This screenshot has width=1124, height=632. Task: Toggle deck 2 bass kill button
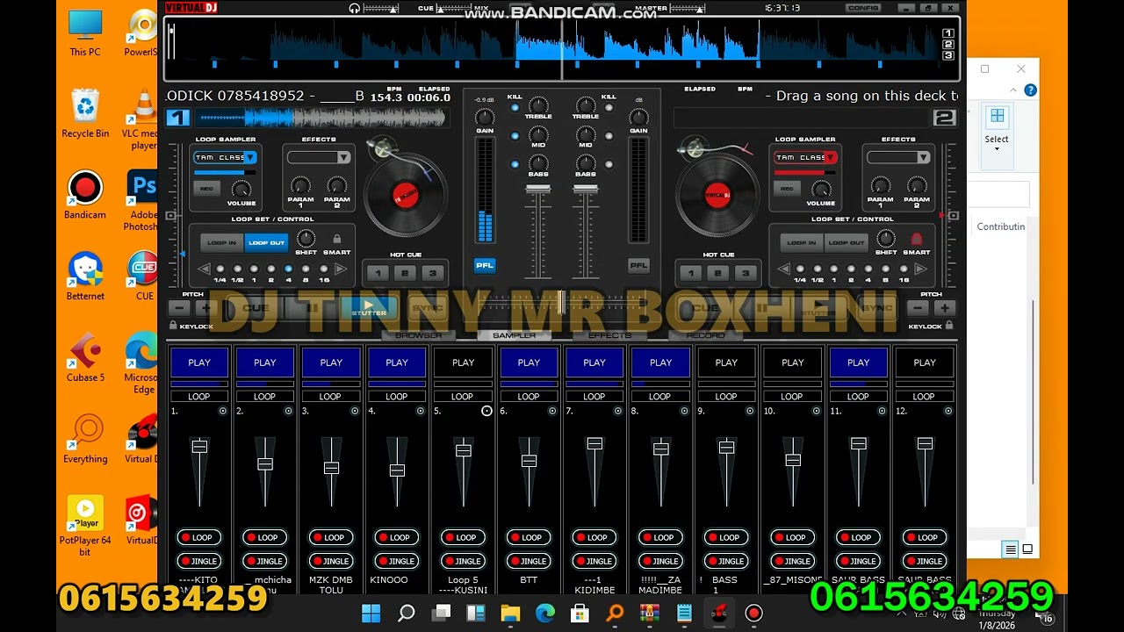coord(609,164)
